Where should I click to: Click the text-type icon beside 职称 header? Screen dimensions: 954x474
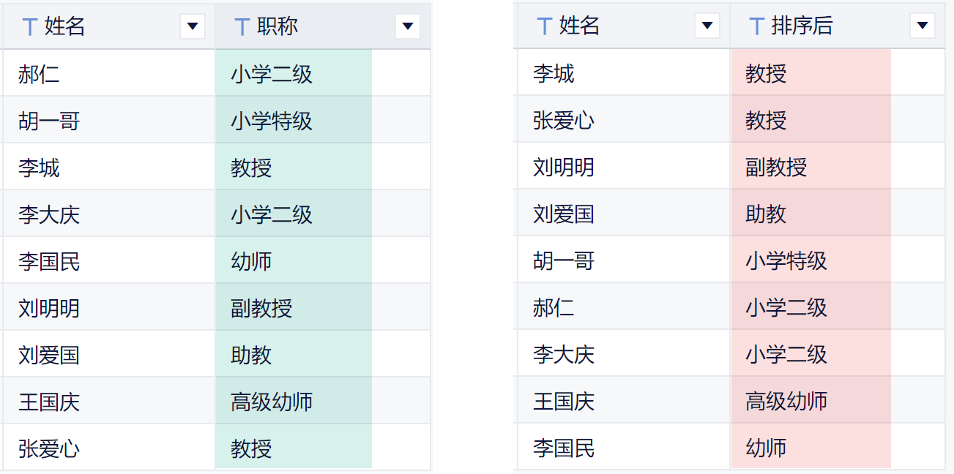pyautogui.click(x=242, y=27)
